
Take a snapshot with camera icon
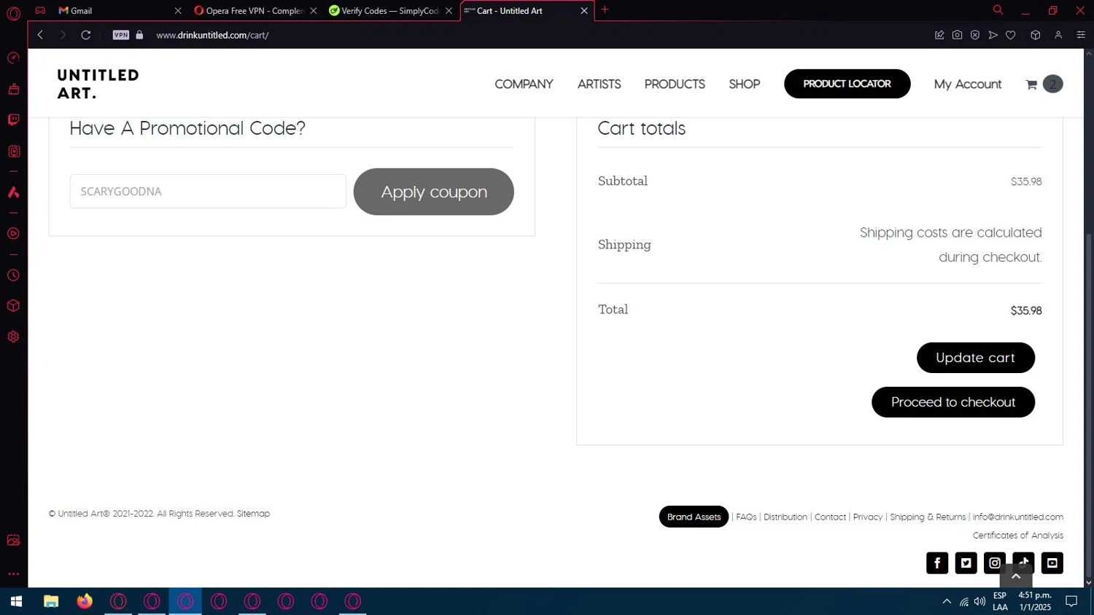pos(957,35)
